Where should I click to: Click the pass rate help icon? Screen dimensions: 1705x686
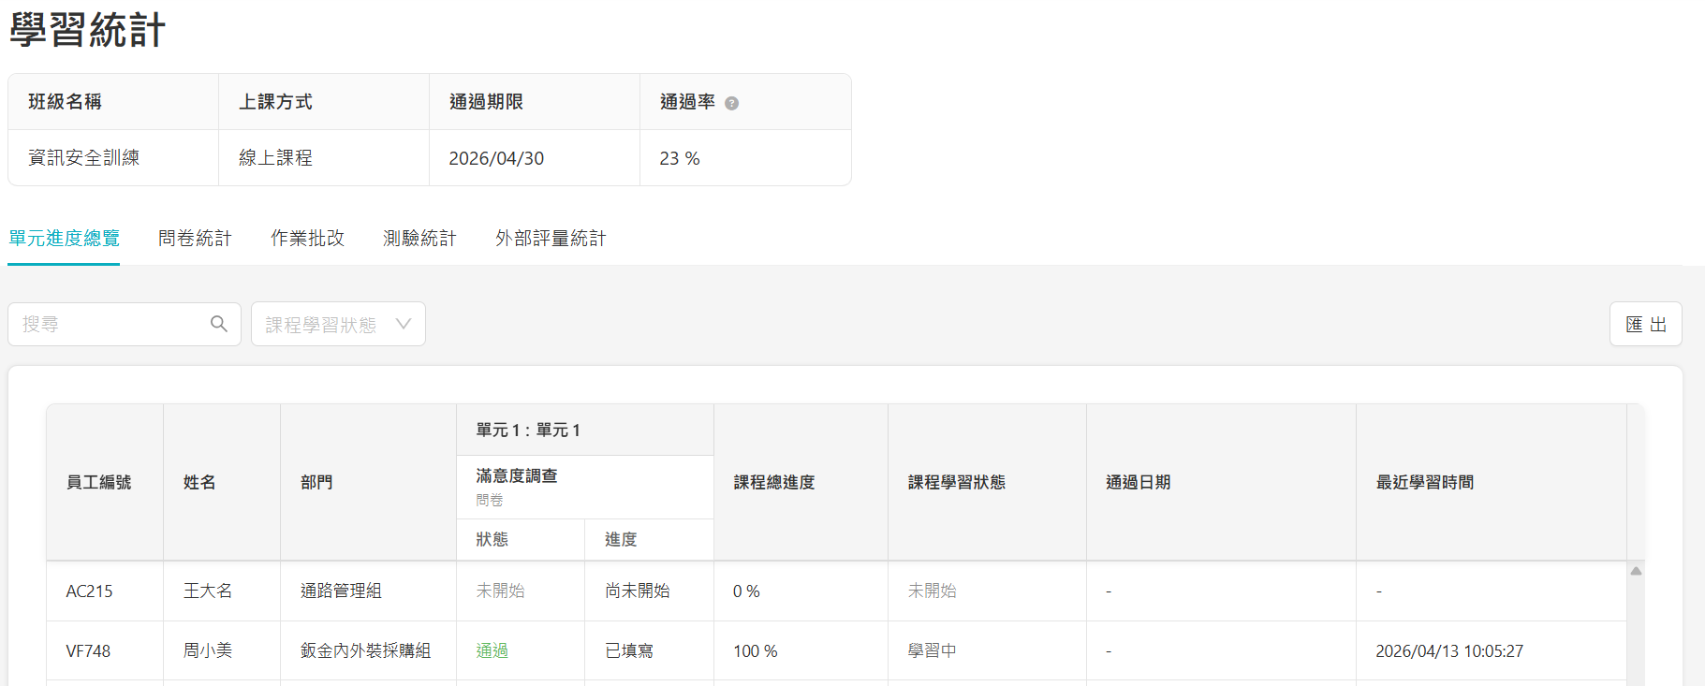pyautogui.click(x=732, y=103)
